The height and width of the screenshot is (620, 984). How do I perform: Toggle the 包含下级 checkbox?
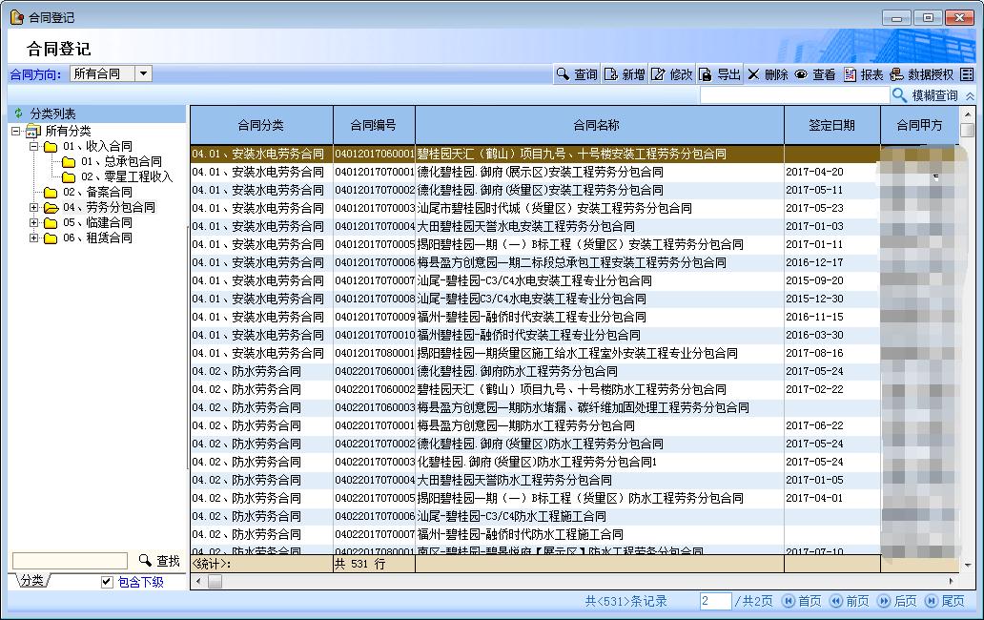[107, 582]
